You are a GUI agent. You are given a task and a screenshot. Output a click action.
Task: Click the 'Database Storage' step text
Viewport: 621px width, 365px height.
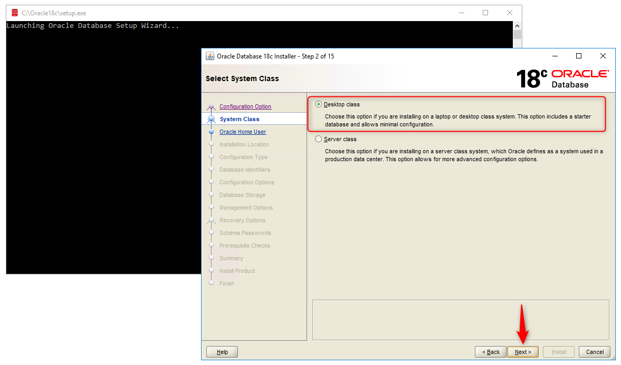point(242,195)
